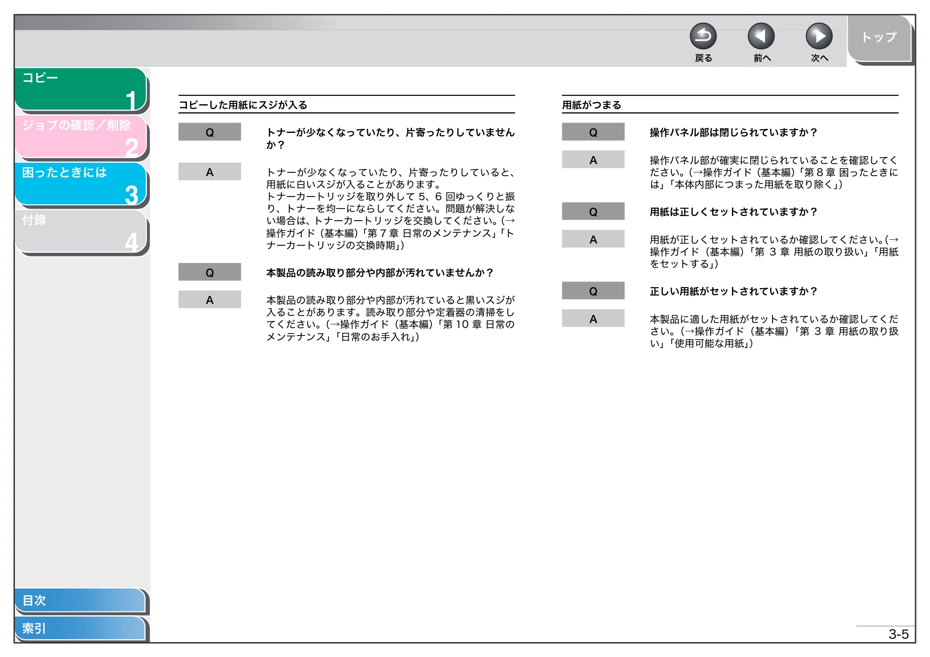Click question about トナーが少なくなっていたり
The height and width of the screenshot is (657, 930).
pyautogui.click(x=390, y=138)
